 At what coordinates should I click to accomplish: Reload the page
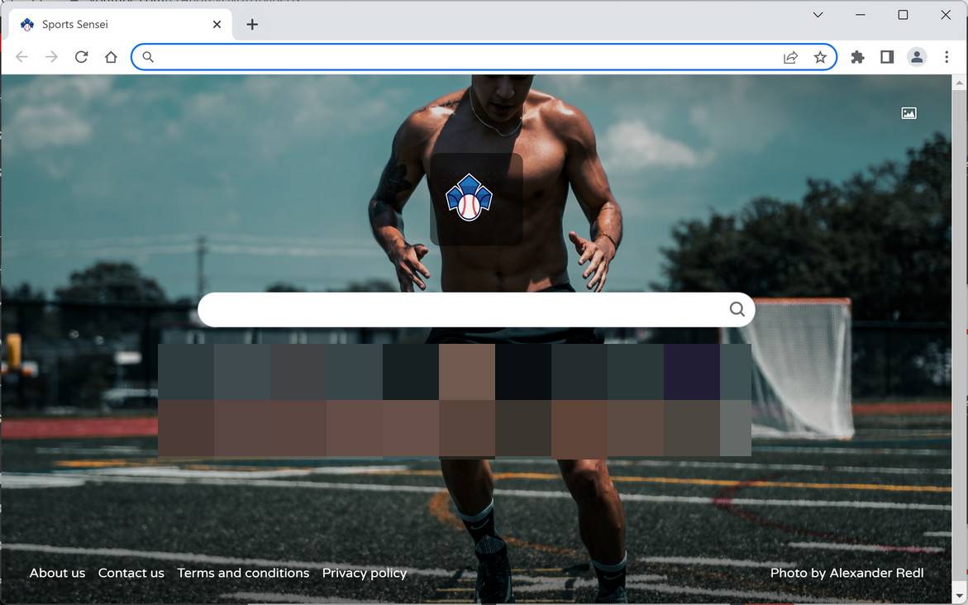(81, 56)
